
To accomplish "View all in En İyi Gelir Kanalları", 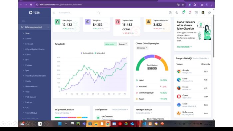I will pos(63,113).
